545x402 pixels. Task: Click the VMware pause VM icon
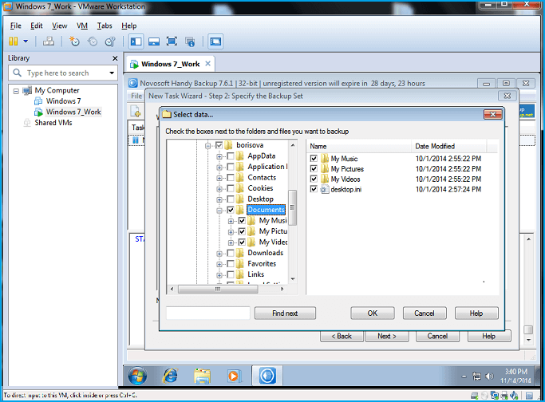tap(14, 41)
